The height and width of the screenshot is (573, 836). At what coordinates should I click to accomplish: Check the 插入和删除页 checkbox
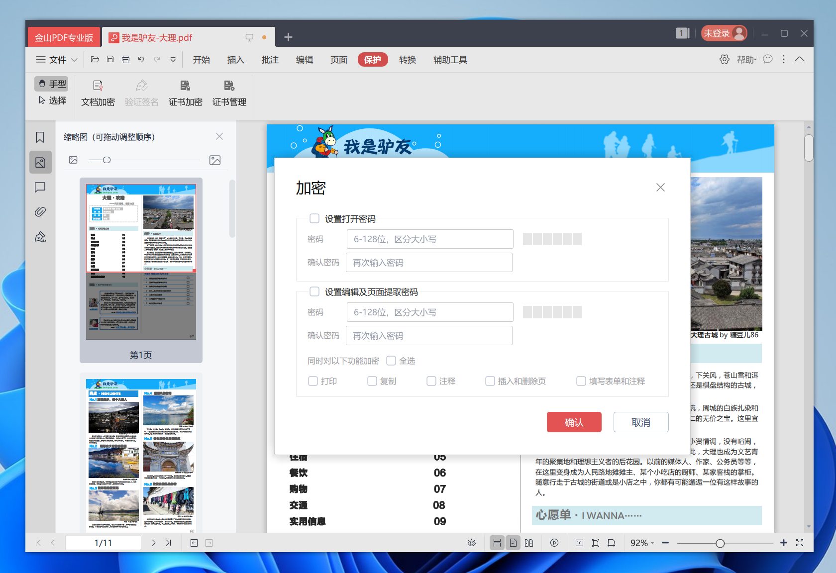point(490,381)
